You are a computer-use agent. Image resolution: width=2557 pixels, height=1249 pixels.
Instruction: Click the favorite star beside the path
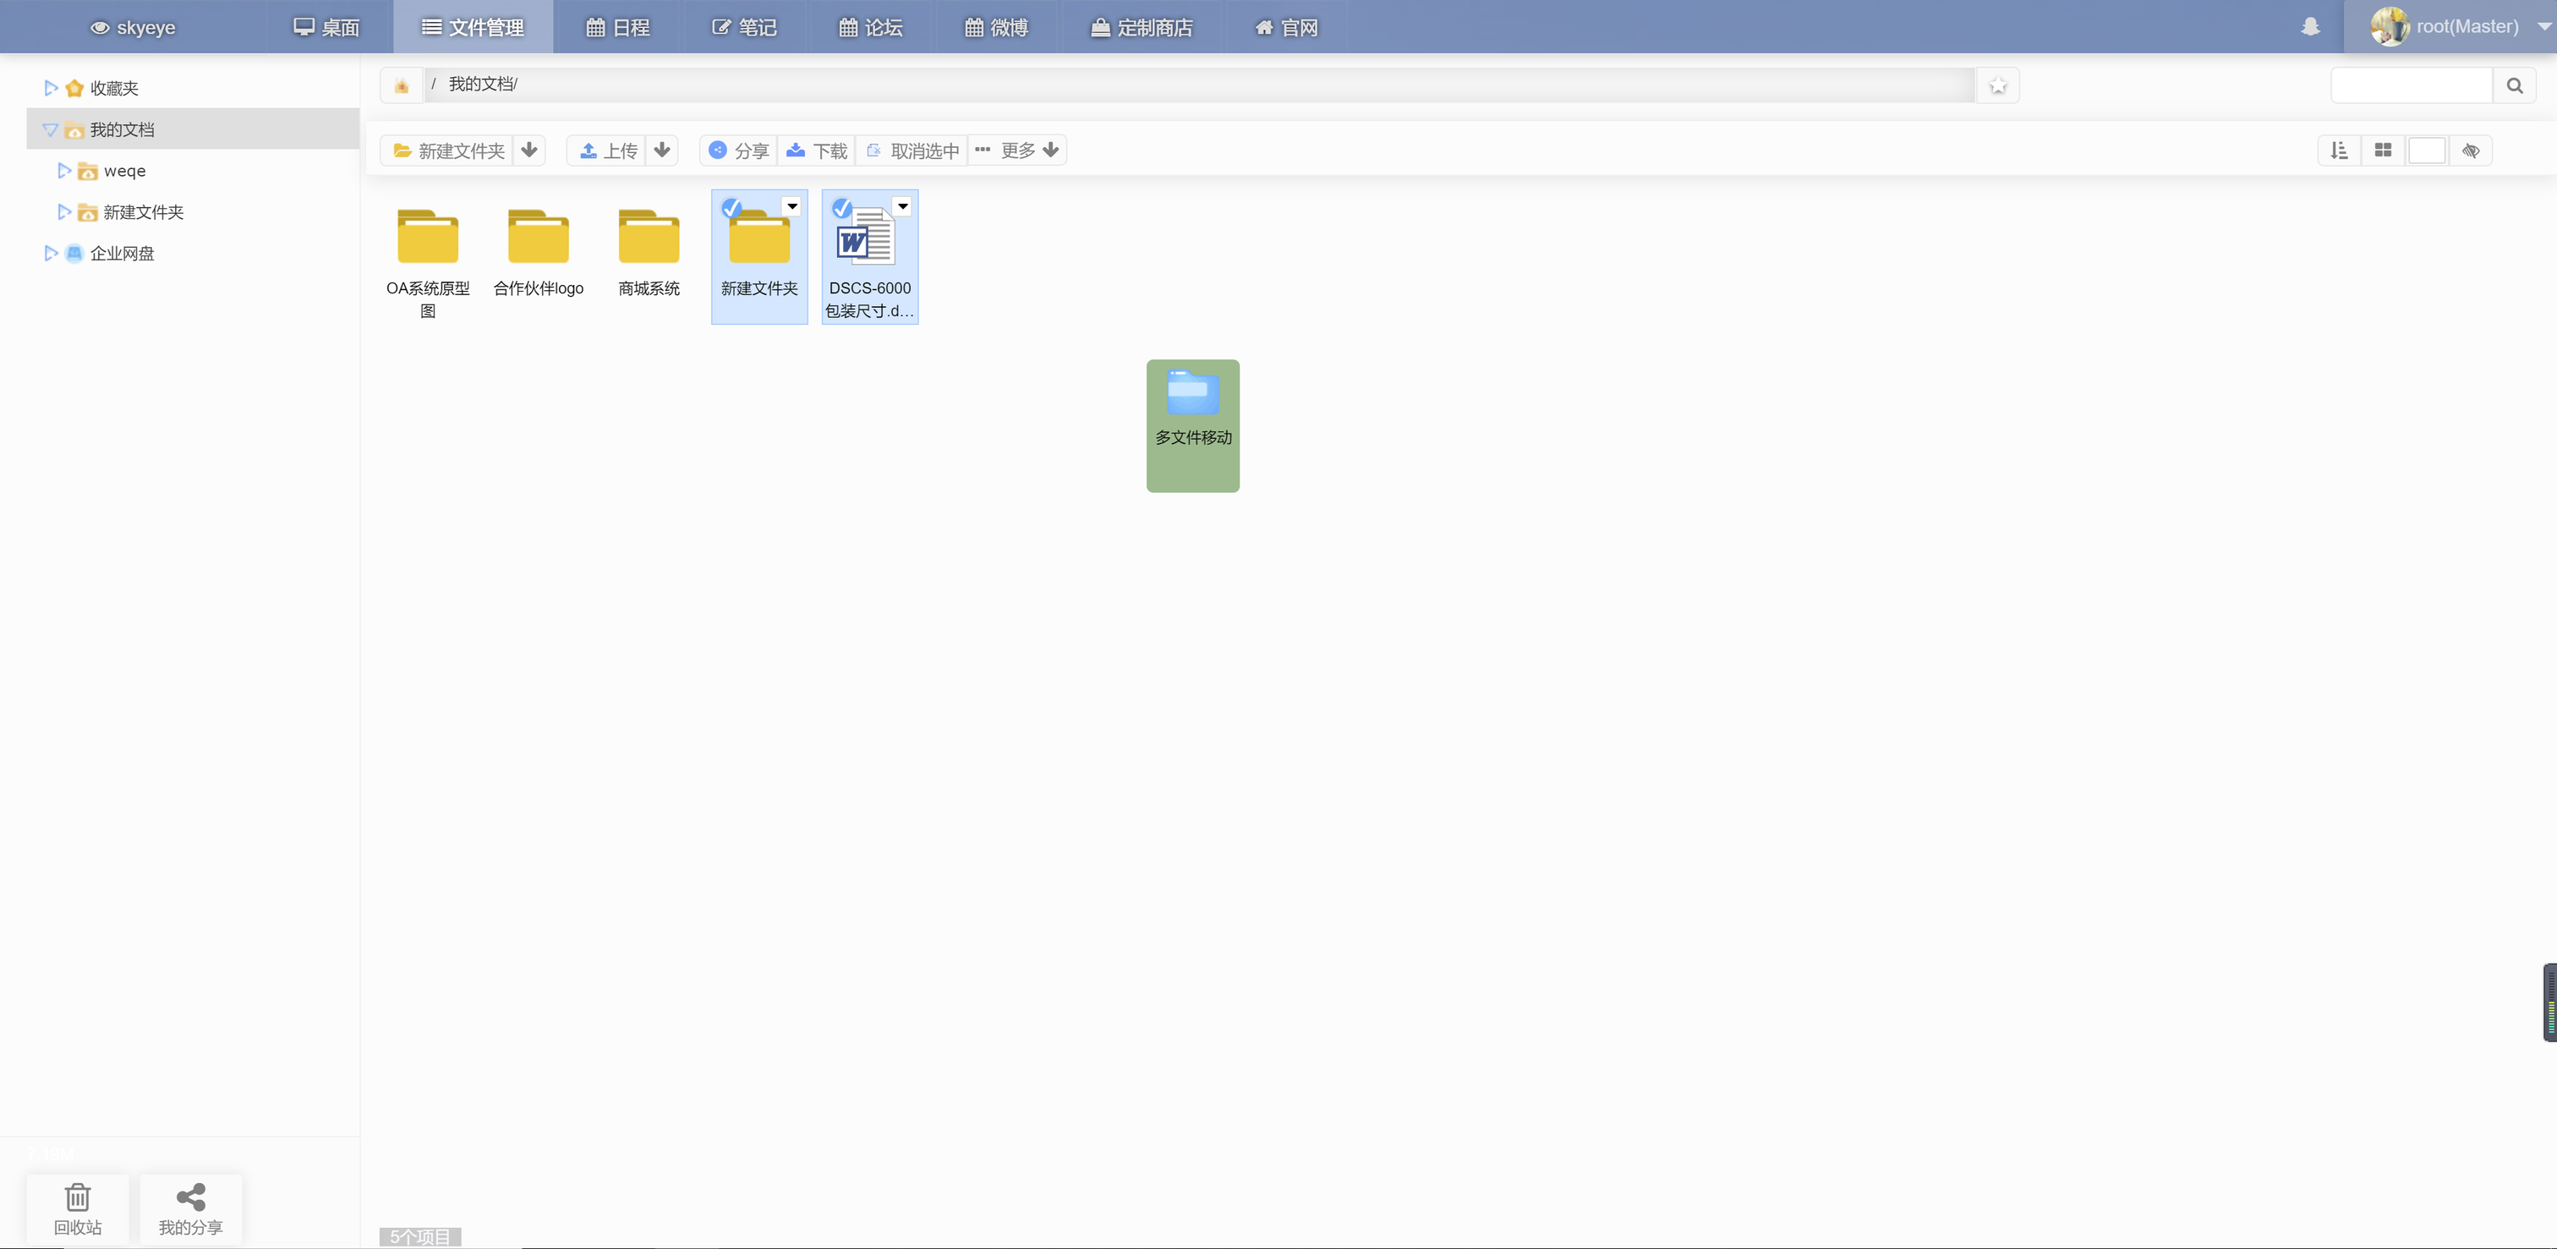[1997, 85]
